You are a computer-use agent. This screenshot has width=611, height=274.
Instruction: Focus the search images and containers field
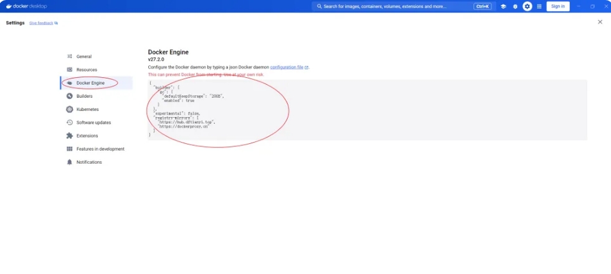coord(404,6)
